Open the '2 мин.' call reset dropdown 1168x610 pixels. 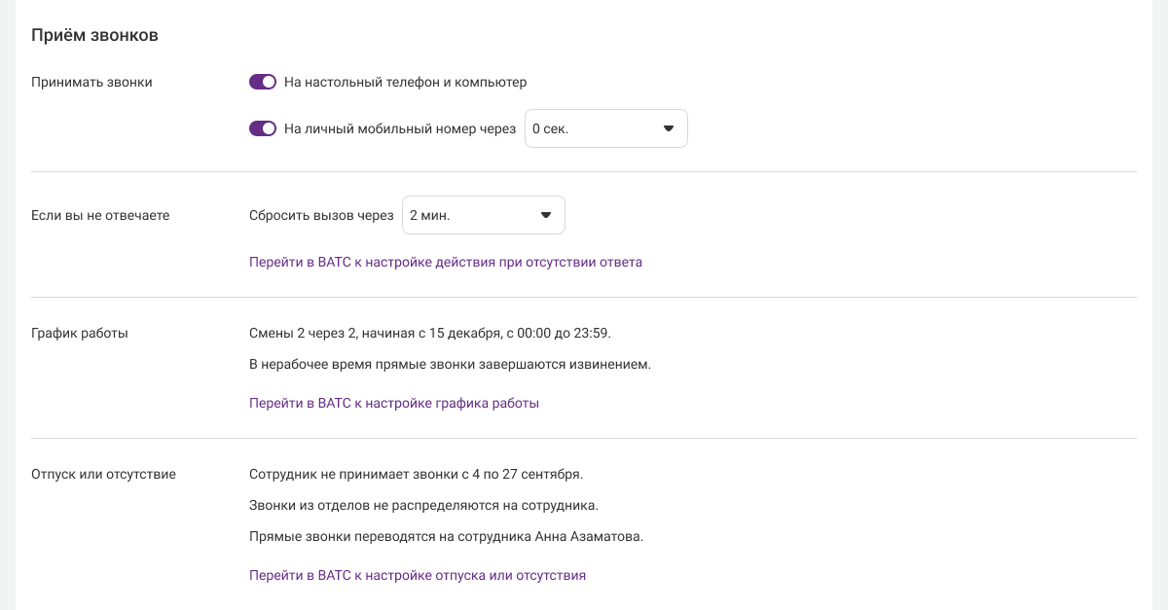472,215
